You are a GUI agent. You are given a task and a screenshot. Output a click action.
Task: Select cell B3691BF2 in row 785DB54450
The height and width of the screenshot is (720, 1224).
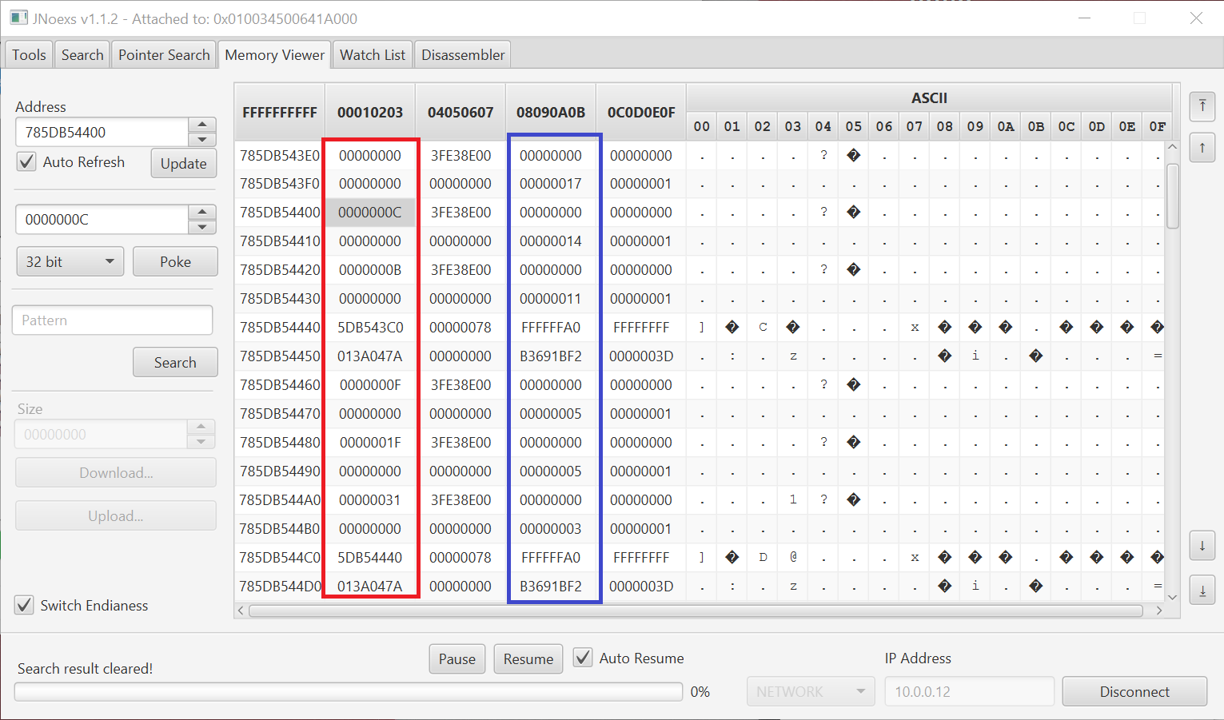(x=551, y=356)
